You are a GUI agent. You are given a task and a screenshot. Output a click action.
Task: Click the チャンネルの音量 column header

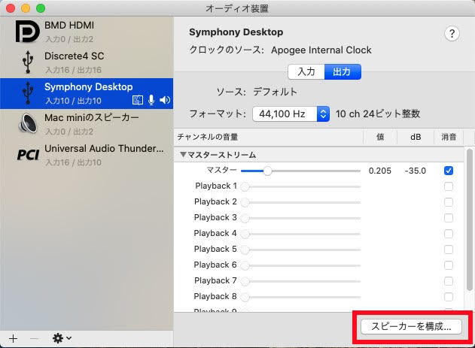click(269, 137)
